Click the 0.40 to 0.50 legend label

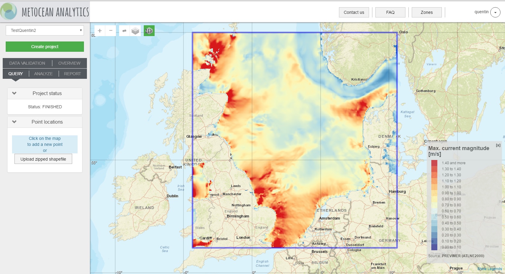tap(451, 223)
